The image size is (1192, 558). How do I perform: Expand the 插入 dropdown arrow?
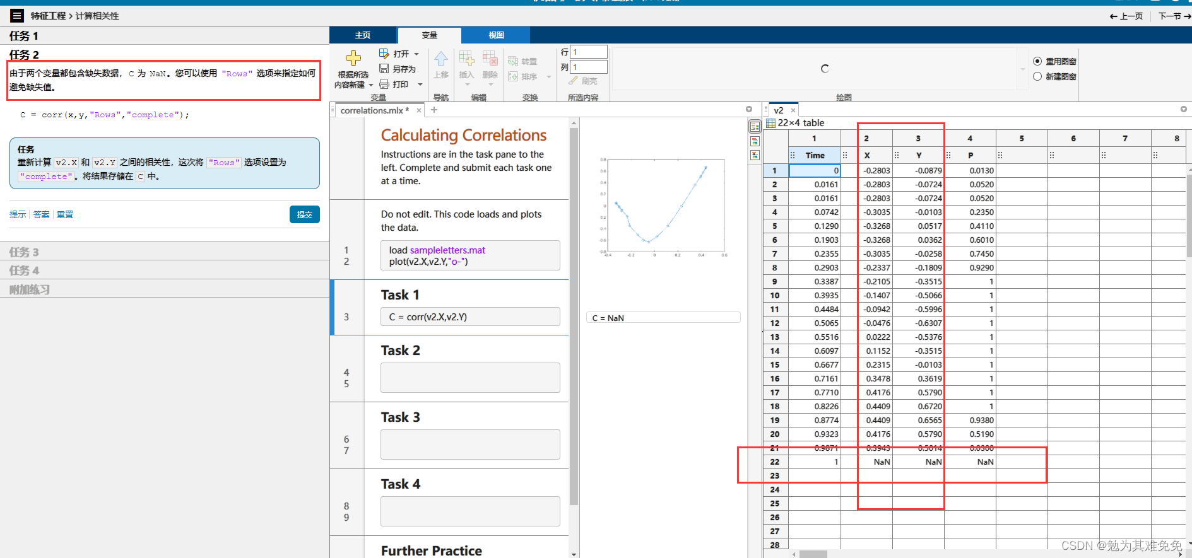pos(466,84)
